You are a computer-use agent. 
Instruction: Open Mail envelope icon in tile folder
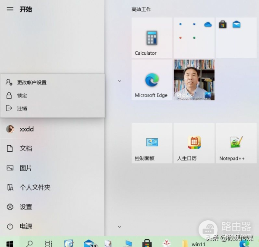[237, 25]
